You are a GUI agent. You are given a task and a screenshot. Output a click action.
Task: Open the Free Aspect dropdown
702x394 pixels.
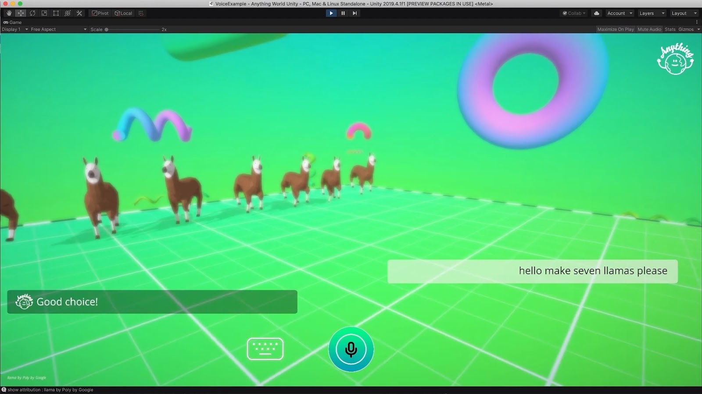coord(59,29)
